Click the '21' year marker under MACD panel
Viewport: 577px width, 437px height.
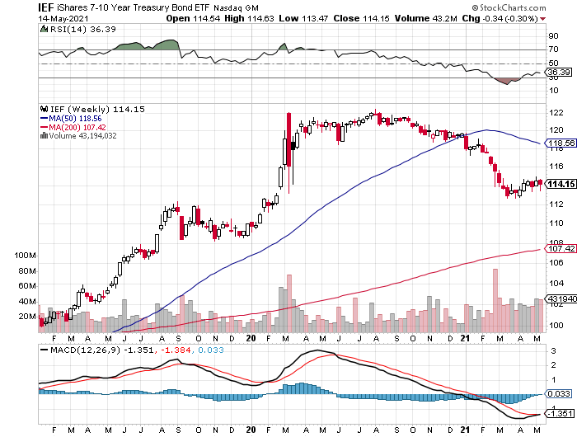pyautogui.click(x=466, y=430)
